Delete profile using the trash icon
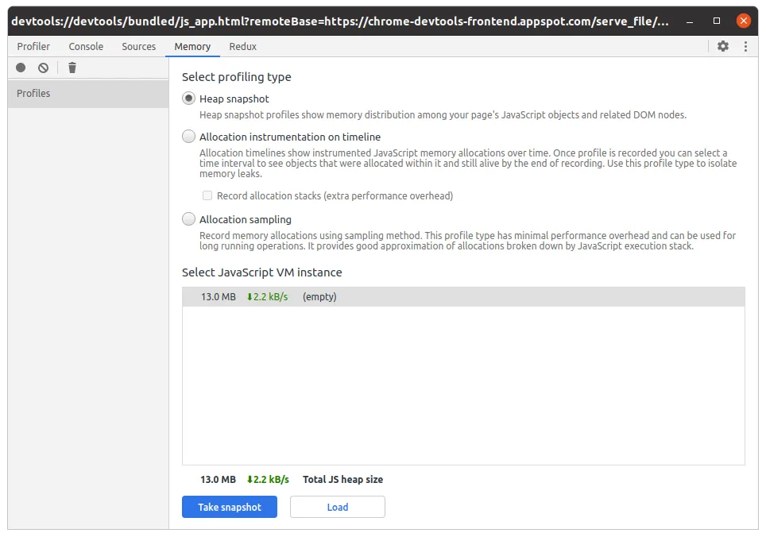The image size is (766, 537). tap(72, 68)
